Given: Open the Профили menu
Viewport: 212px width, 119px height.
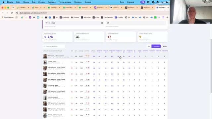Looking at the screenshot, I should [x=78, y=2].
